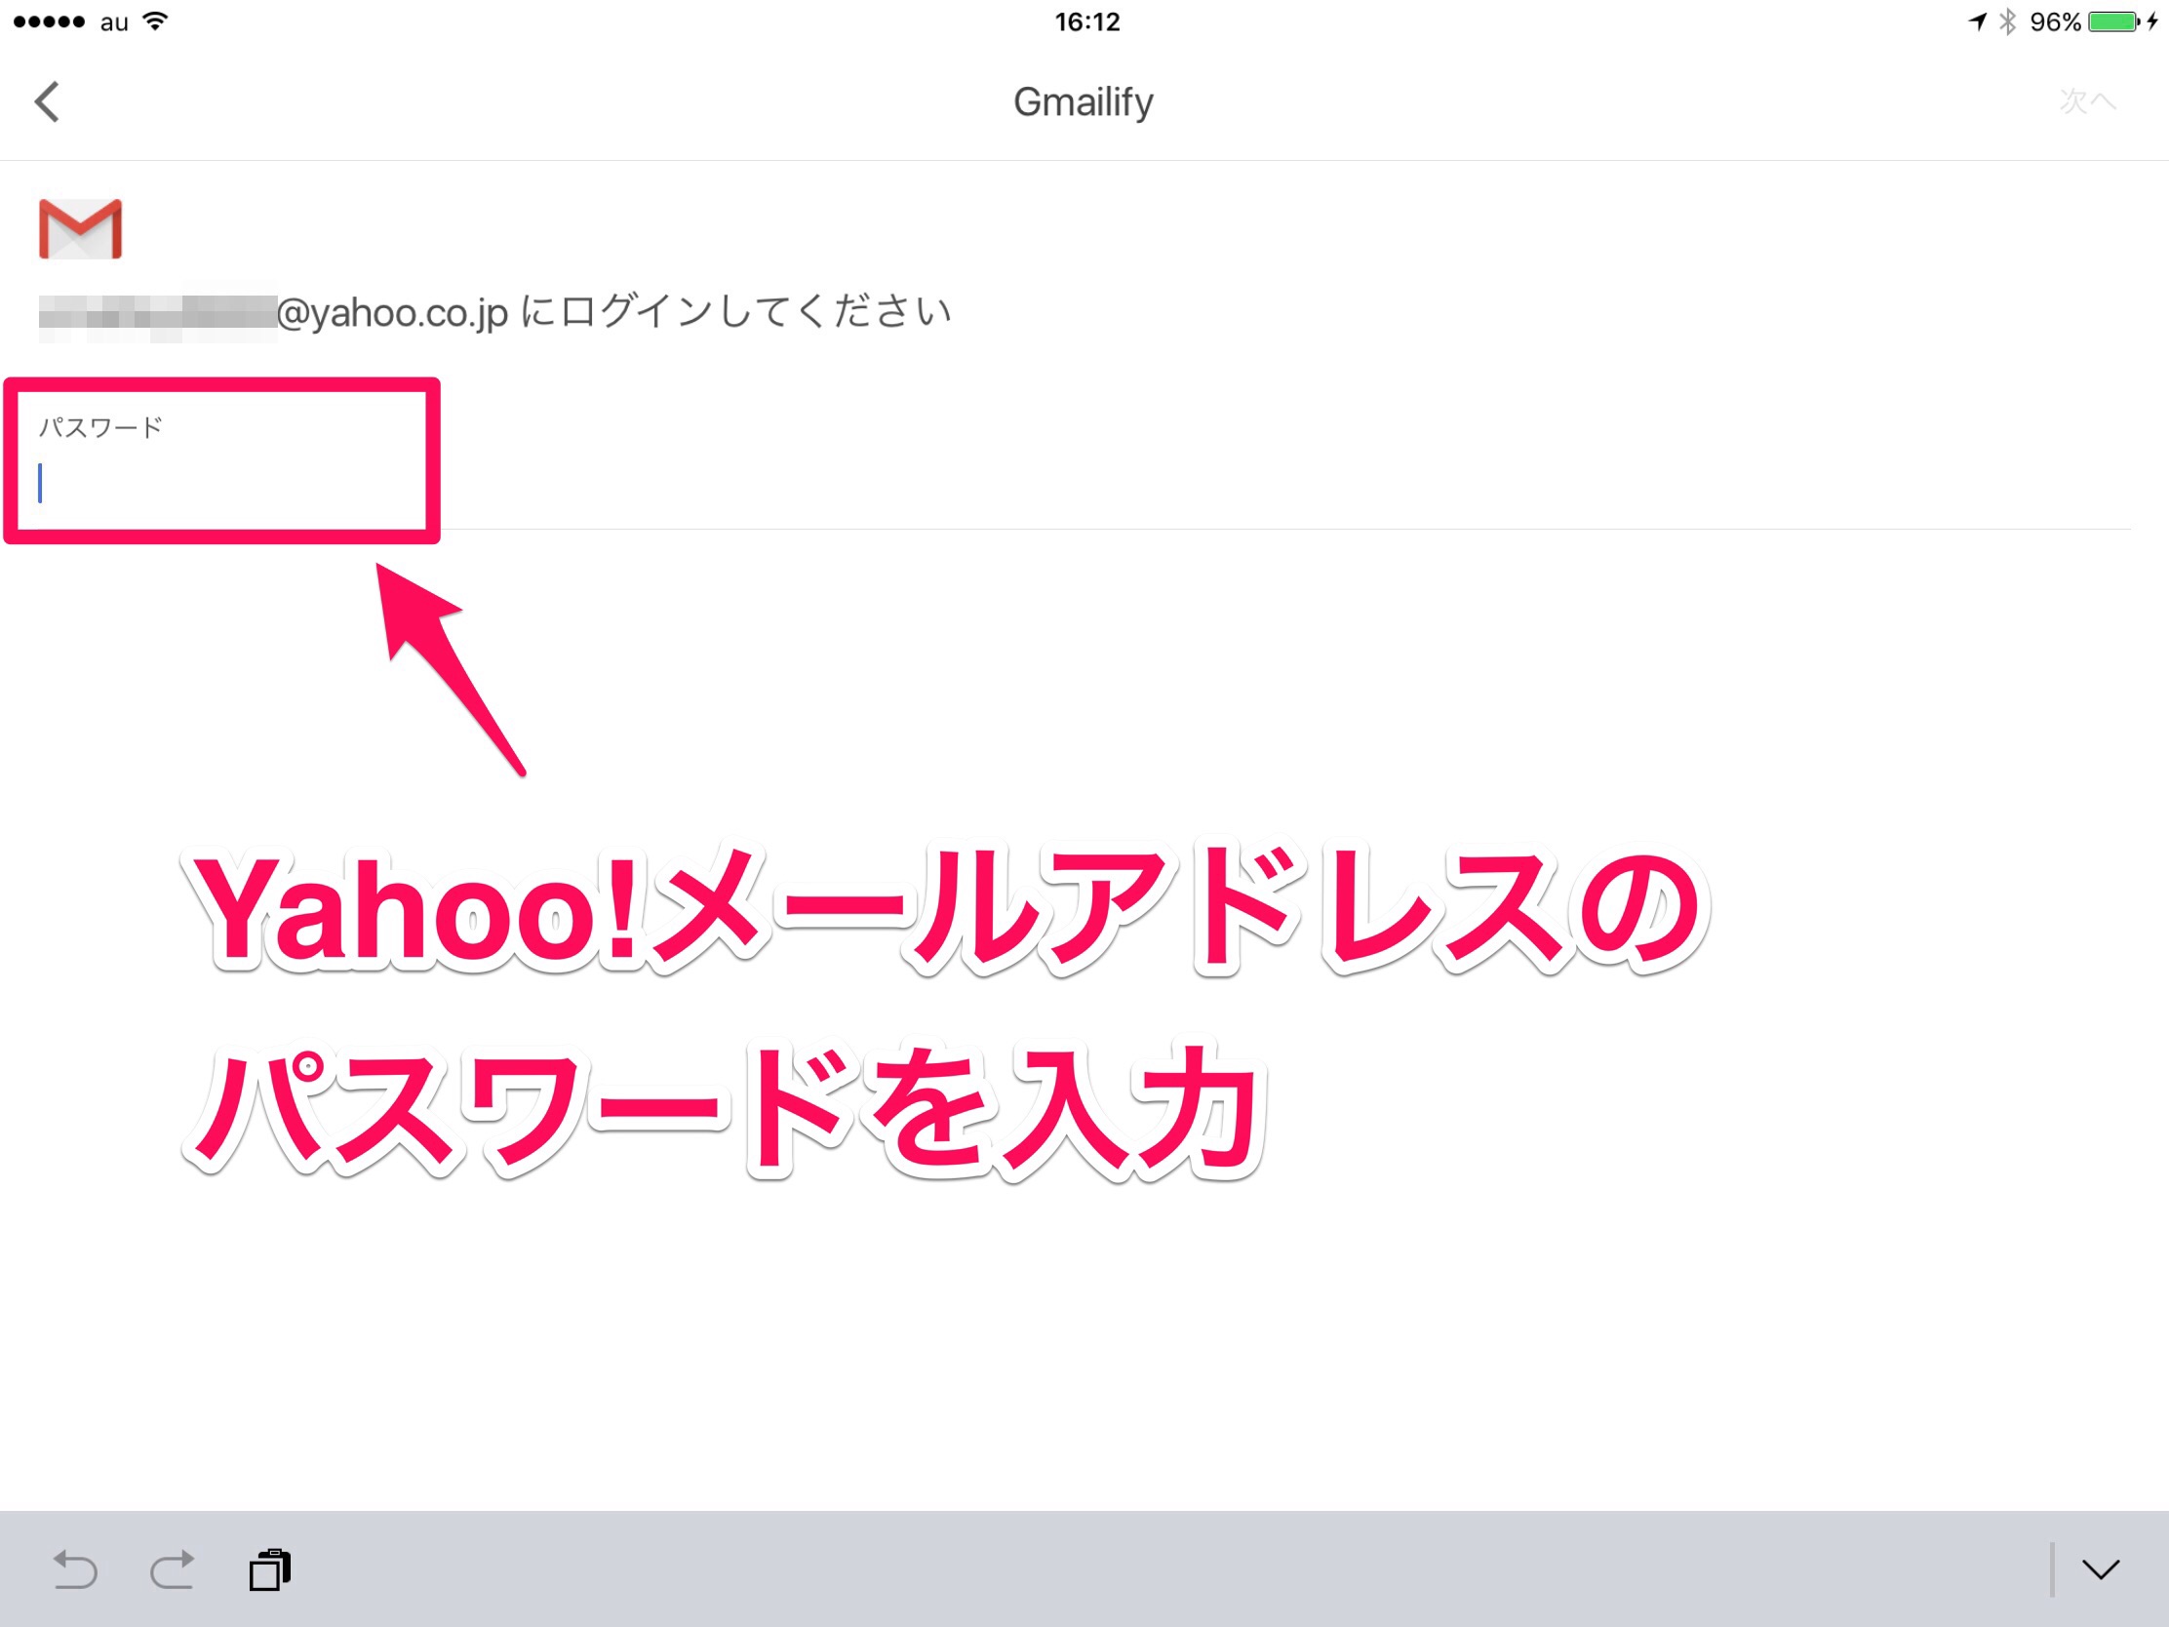Click the パスワード field label
Viewport: 2169px width, 1627px height.
point(100,427)
